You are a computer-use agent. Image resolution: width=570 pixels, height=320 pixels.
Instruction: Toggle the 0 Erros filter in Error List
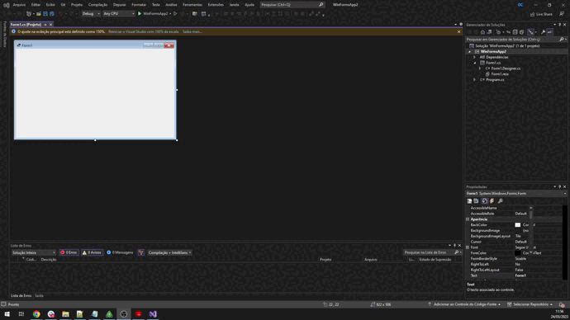pos(69,252)
